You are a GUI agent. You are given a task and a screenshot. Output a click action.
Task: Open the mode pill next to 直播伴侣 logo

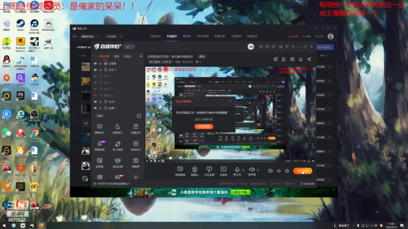pyautogui.click(x=130, y=47)
